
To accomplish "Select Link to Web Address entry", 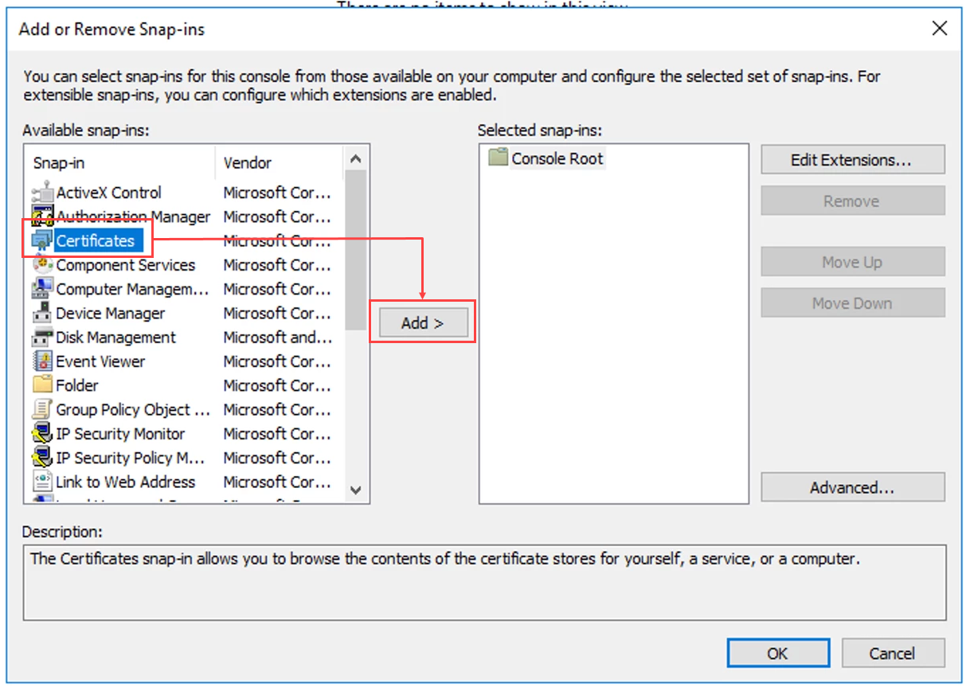I will point(125,482).
